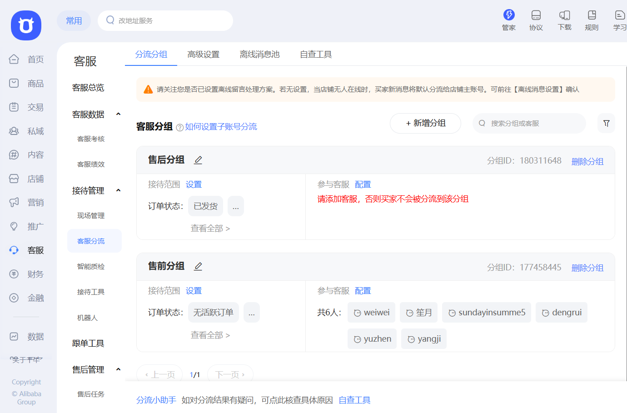
Task: Click the 常用 button
Action: coord(74,21)
